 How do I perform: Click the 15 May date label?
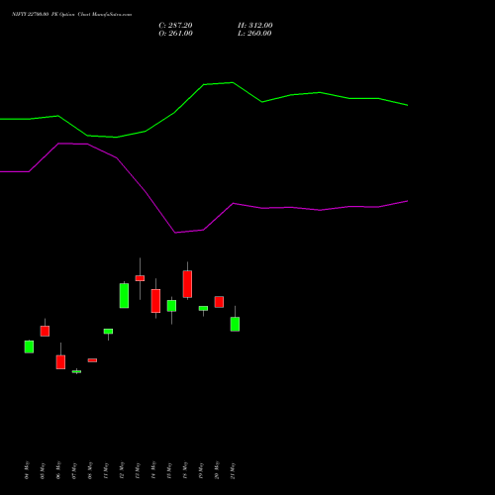click(x=169, y=470)
